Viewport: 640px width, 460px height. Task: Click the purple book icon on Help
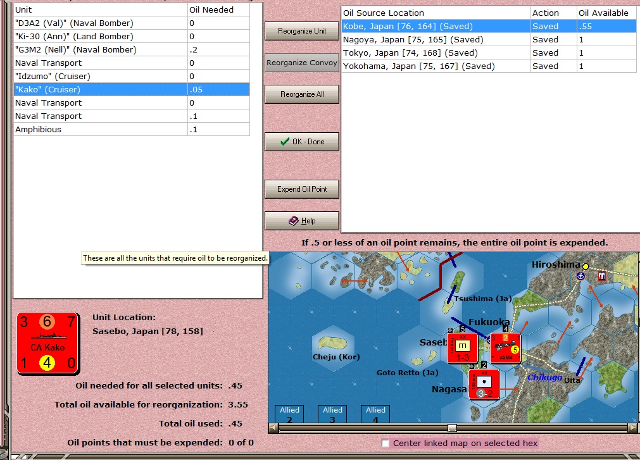pos(294,221)
